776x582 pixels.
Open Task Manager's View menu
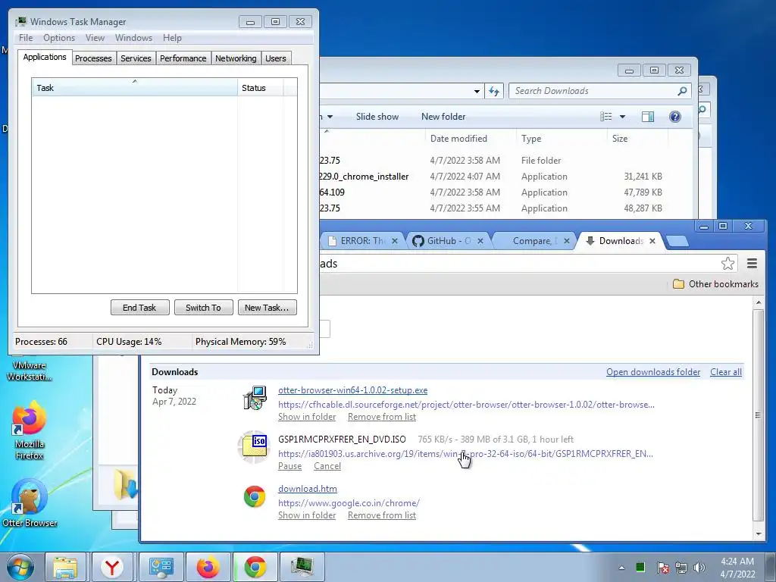point(95,38)
